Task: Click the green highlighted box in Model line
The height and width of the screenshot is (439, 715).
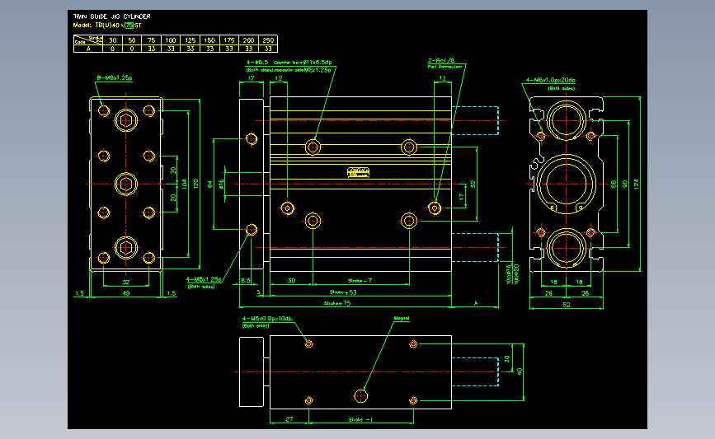Action: coord(129,26)
